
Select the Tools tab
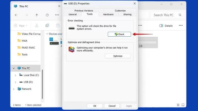[90, 14]
